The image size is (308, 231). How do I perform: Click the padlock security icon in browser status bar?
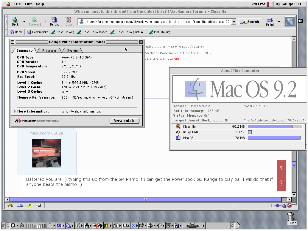coord(284,205)
